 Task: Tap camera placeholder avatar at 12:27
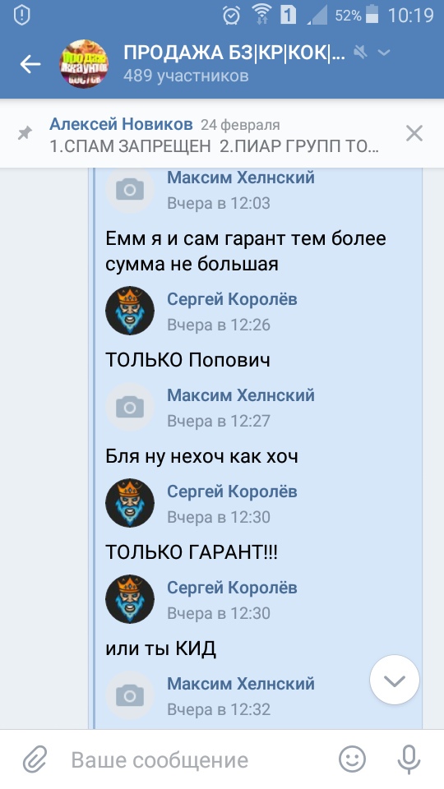tap(130, 407)
